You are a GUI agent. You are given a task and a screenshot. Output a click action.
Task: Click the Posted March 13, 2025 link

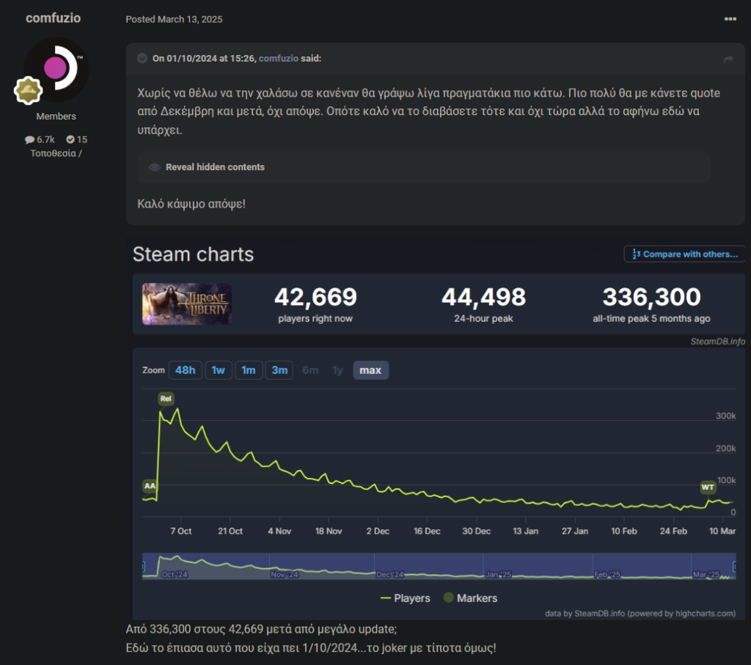click(174, 19)
